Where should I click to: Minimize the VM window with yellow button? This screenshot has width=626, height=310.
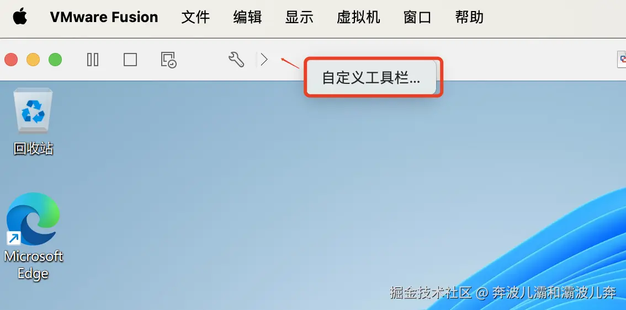33,60
